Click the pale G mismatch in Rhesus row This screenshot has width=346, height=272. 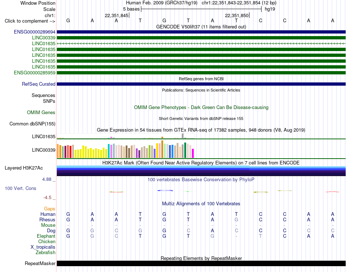(236, 219)
